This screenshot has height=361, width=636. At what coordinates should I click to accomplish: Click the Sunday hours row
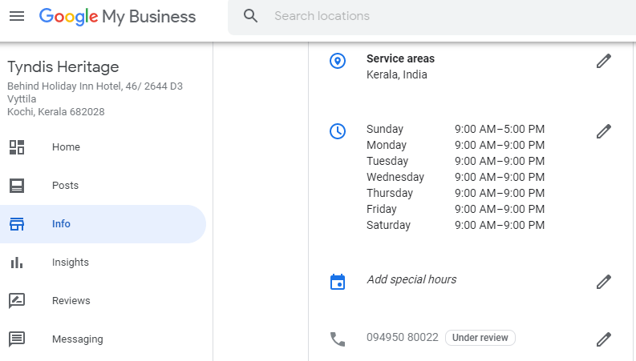pos(456,129)
